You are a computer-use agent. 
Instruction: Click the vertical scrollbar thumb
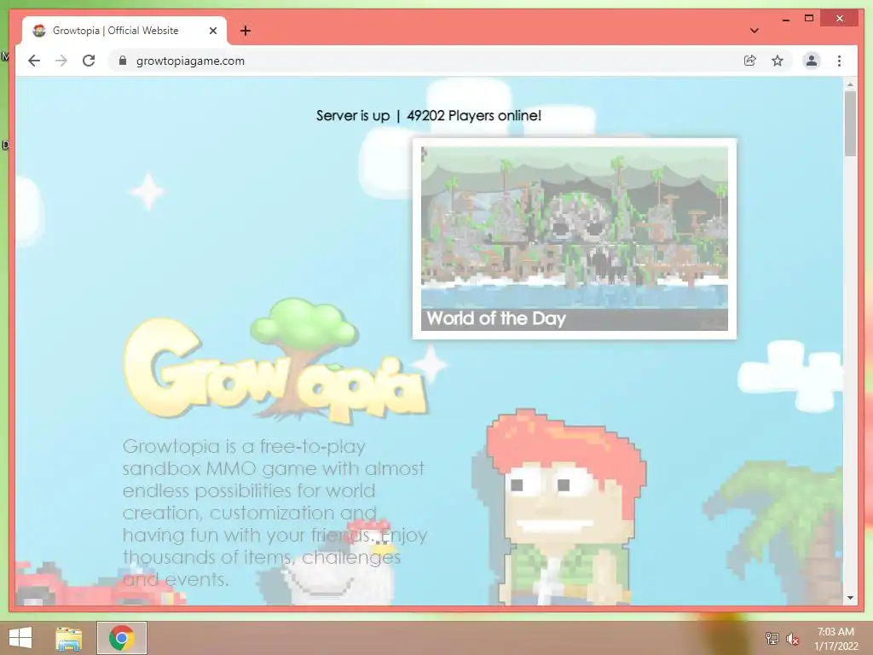850,124
